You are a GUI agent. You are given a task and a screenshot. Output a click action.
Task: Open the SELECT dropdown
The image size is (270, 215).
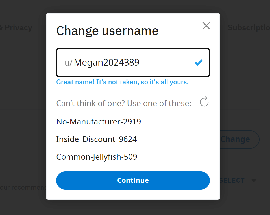(232, 180)
